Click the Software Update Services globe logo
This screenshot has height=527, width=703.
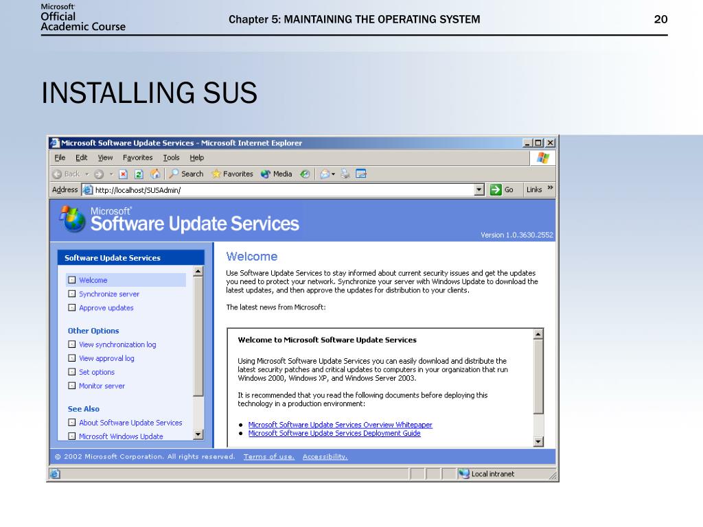[x=72, y=219]
